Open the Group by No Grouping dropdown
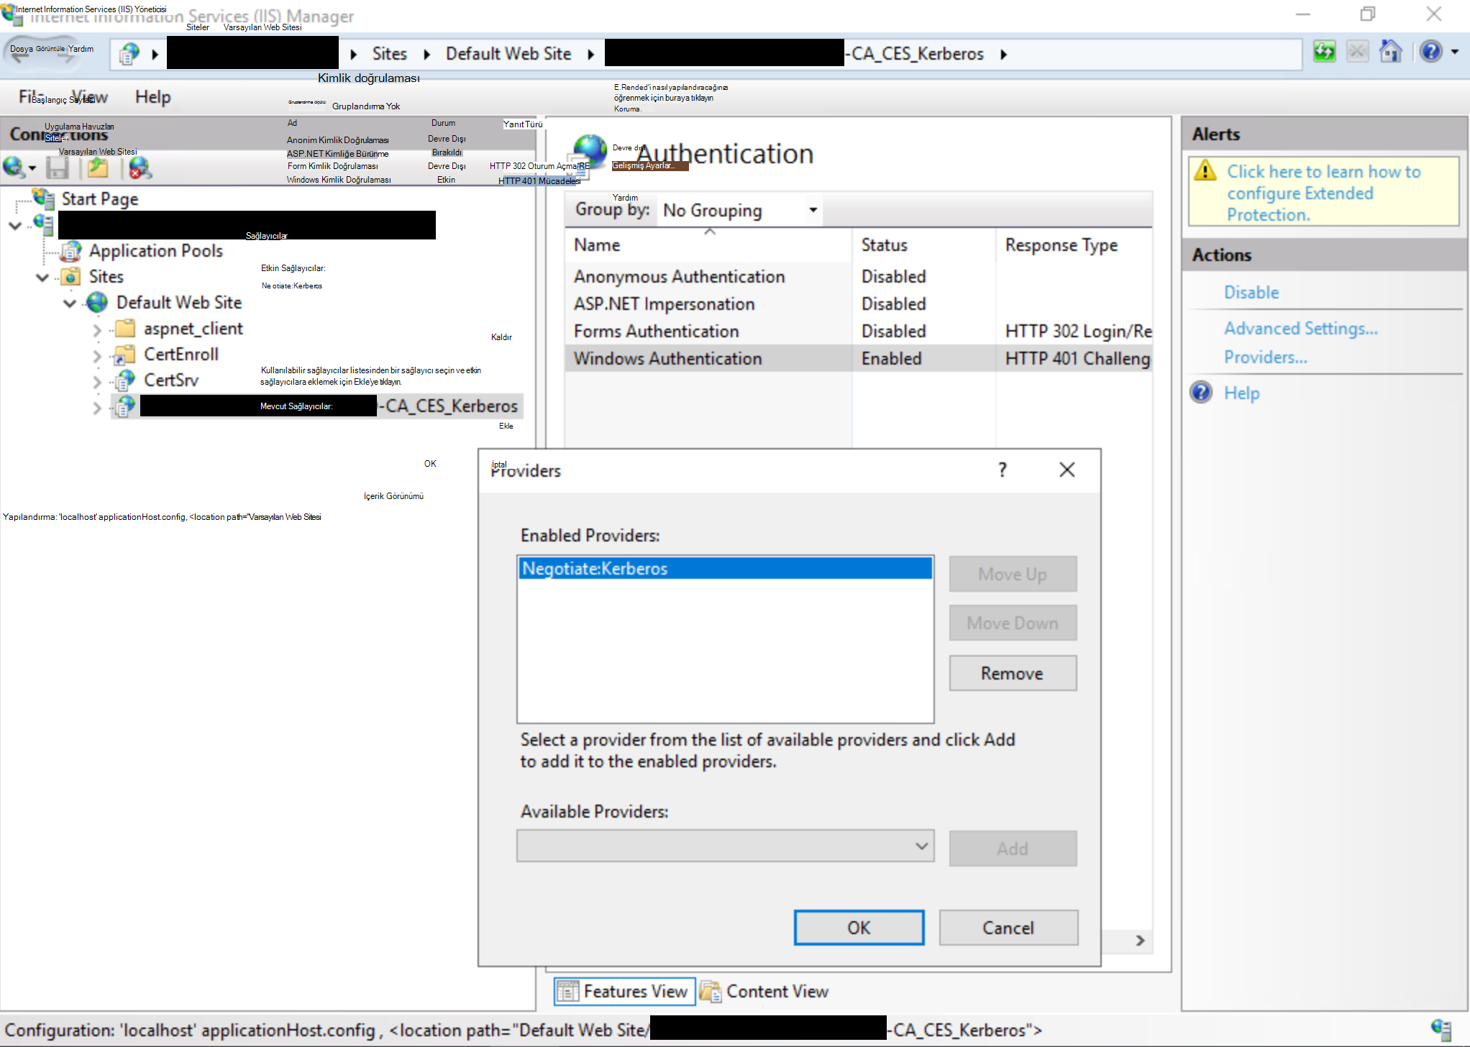The width and height of the screenshot is (1470, 1047). (x=739, y=210)
